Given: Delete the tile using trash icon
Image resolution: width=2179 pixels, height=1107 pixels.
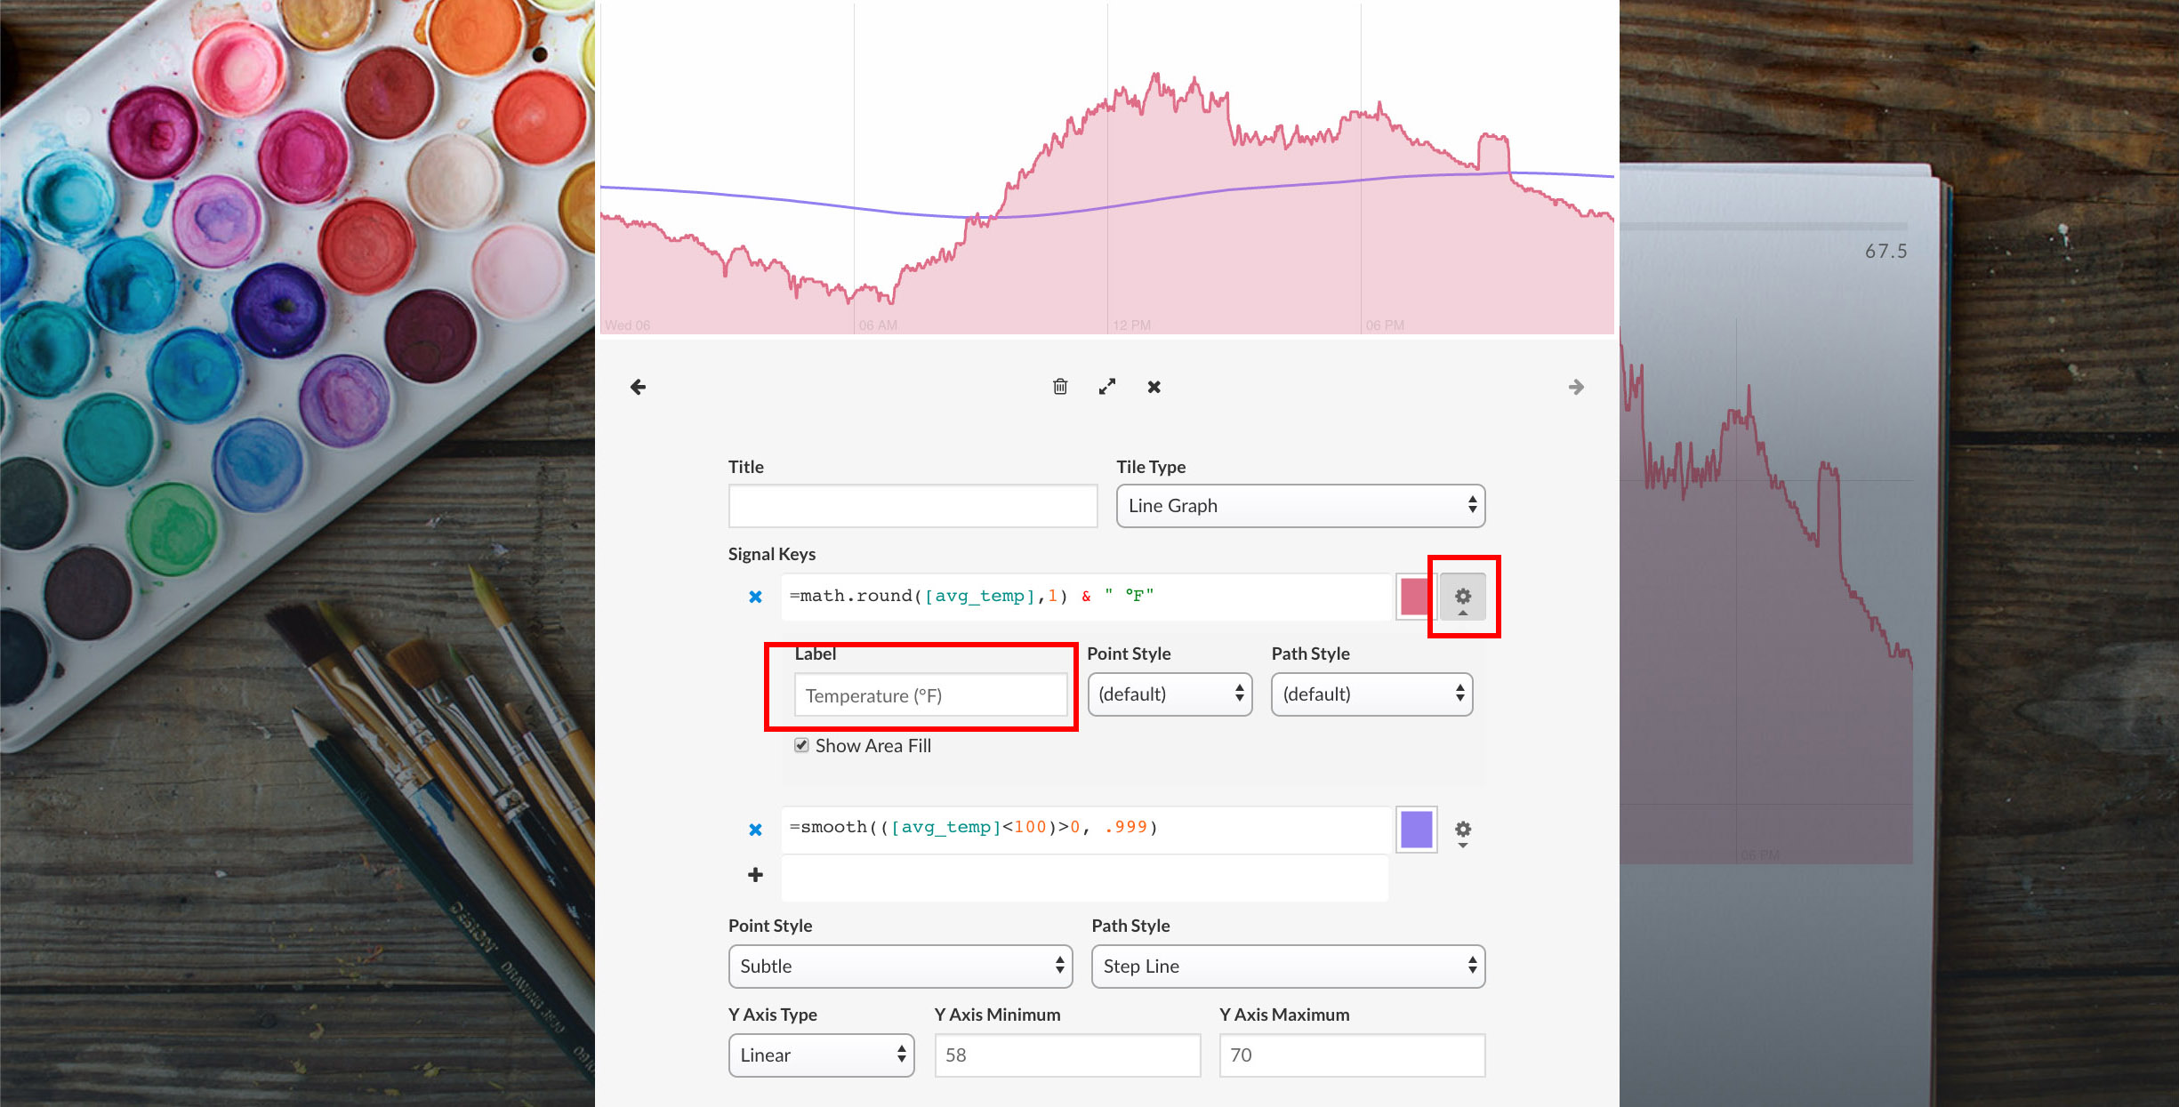Looking at the screenshot, I should (x=1059, y=387).
